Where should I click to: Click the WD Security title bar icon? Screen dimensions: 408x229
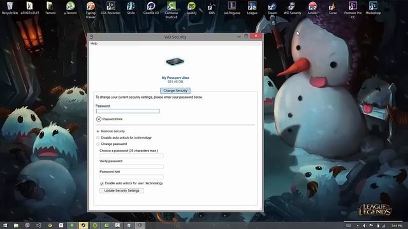point(91,37)
